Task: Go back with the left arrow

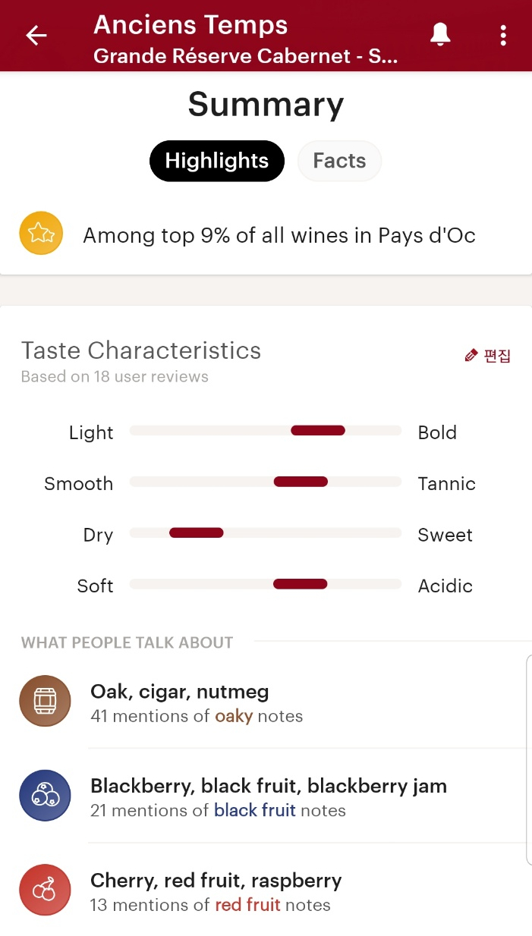Action: click(x=36, y=36)
